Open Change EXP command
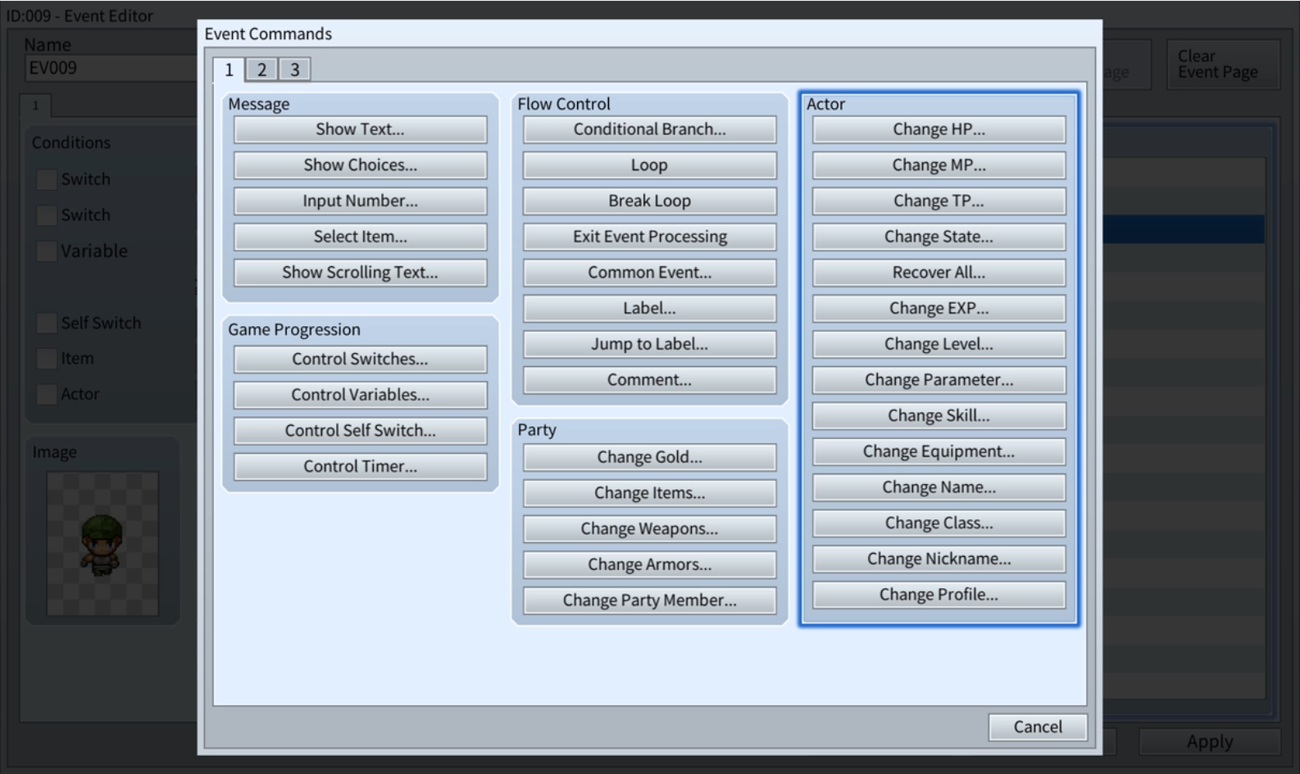Viewport: 1300px width, 774px height. (x=939, y=309)
